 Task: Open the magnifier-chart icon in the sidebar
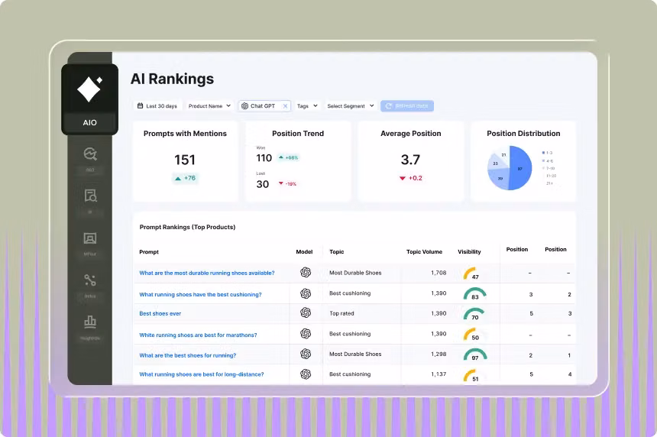pos(90,154)
